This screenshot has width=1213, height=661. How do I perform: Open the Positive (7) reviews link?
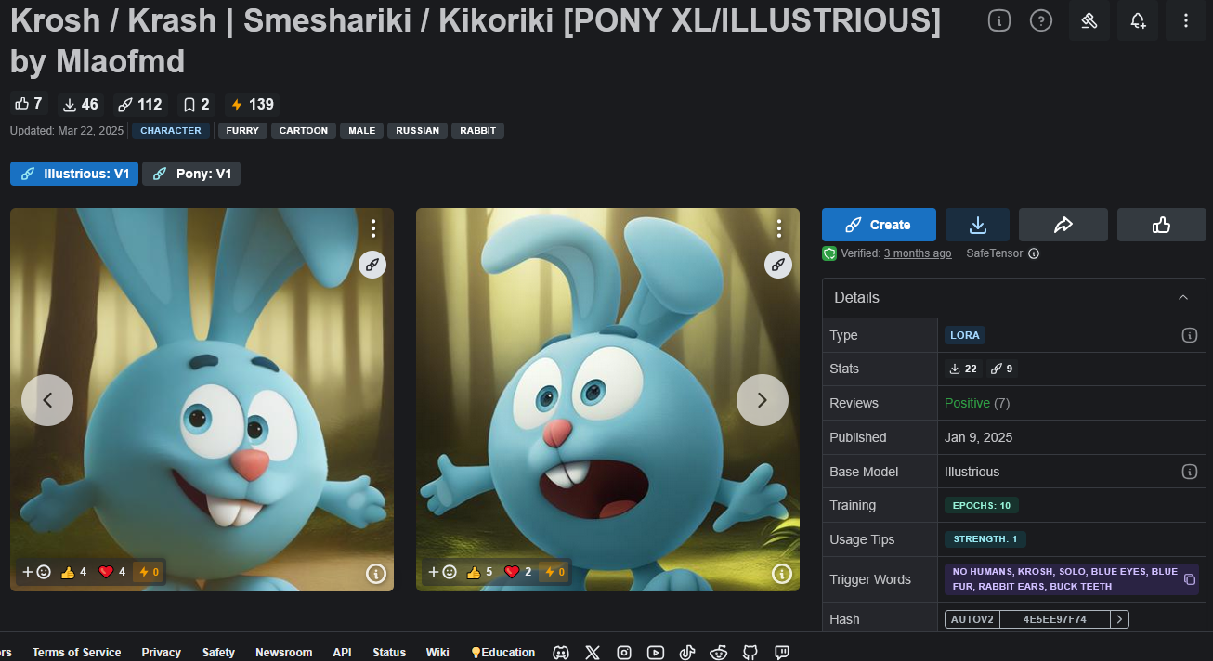(x=977, y=403)
